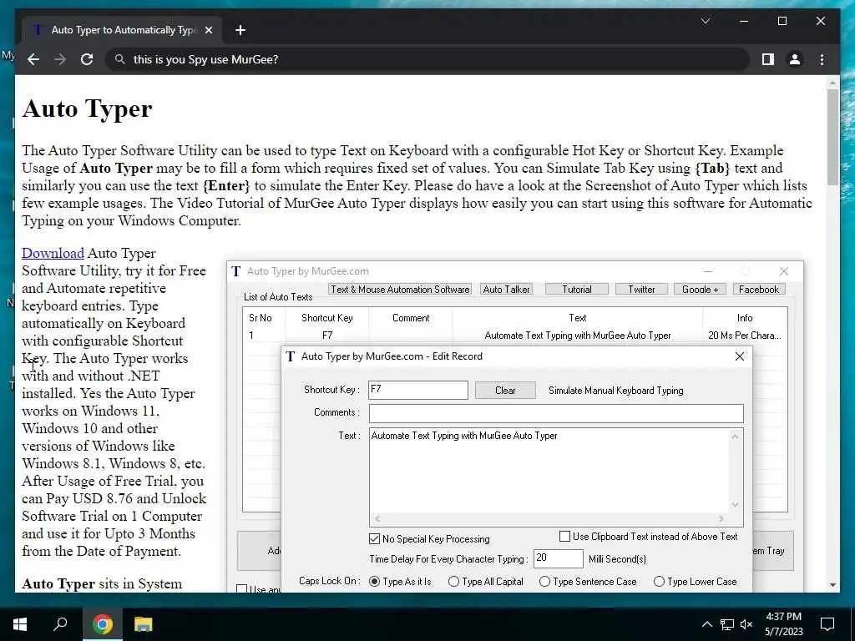
Task: Open the tab search chevron
Action: (705, 21)
